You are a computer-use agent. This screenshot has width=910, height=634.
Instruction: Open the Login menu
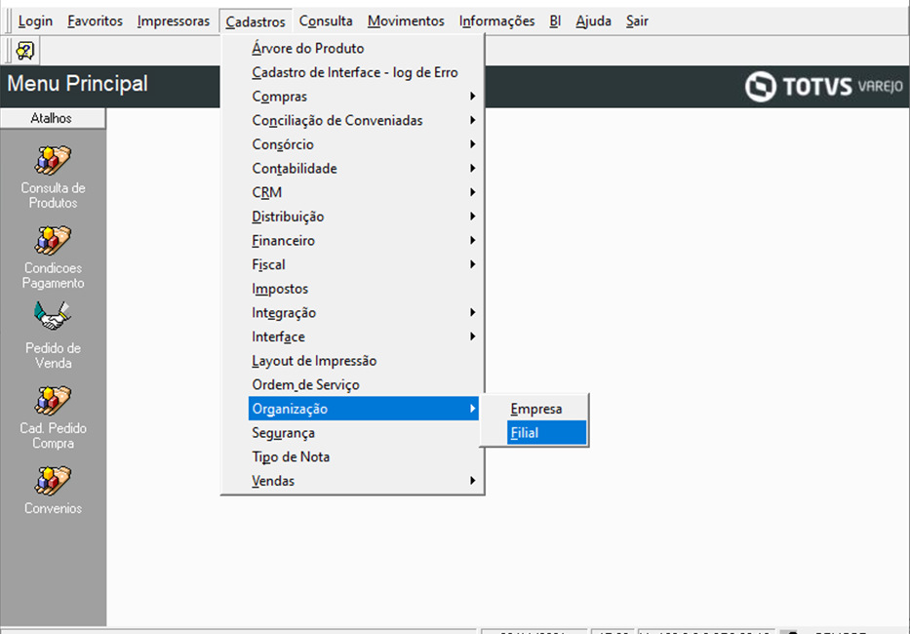(35, 21)
